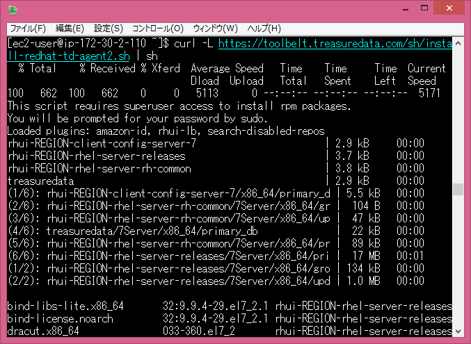Viewport: 471px width, 344px height.
Task: Open the コントロール(O) menu
Action: point(158,28)
